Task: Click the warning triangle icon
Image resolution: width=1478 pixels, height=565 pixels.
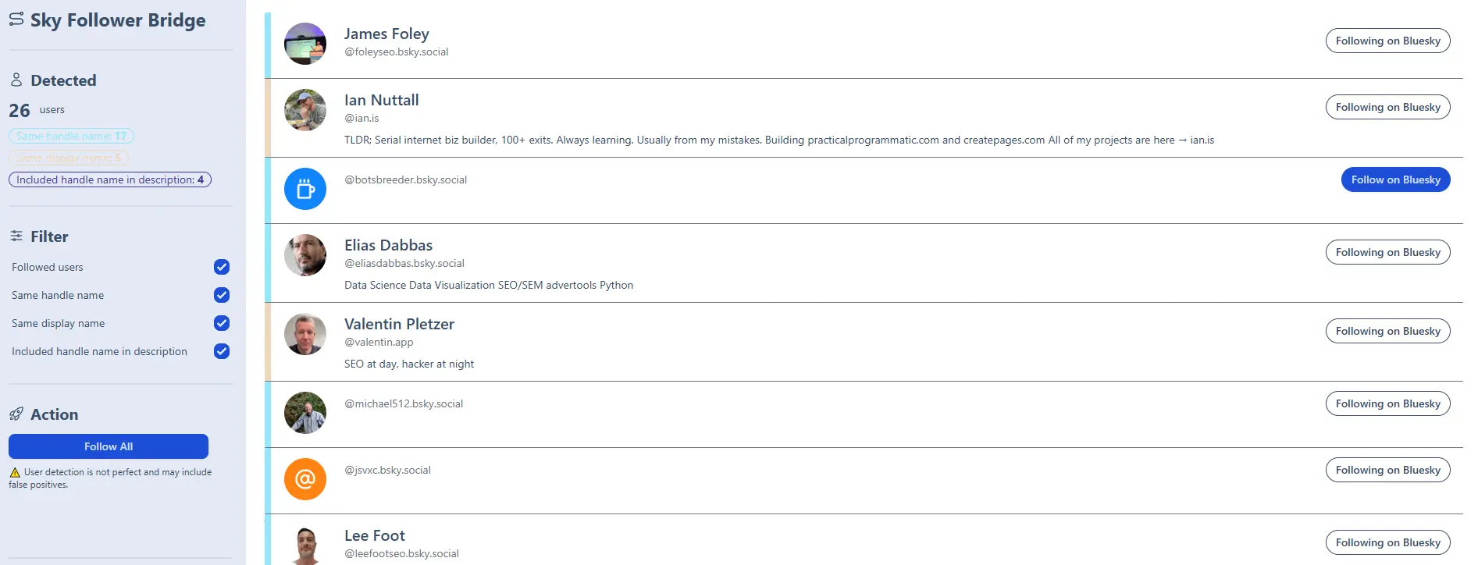Action: (x=15, y=472)
